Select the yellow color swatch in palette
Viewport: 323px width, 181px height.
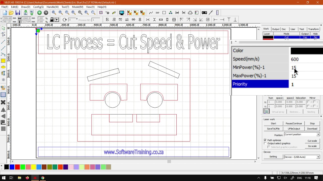[33, 167]
